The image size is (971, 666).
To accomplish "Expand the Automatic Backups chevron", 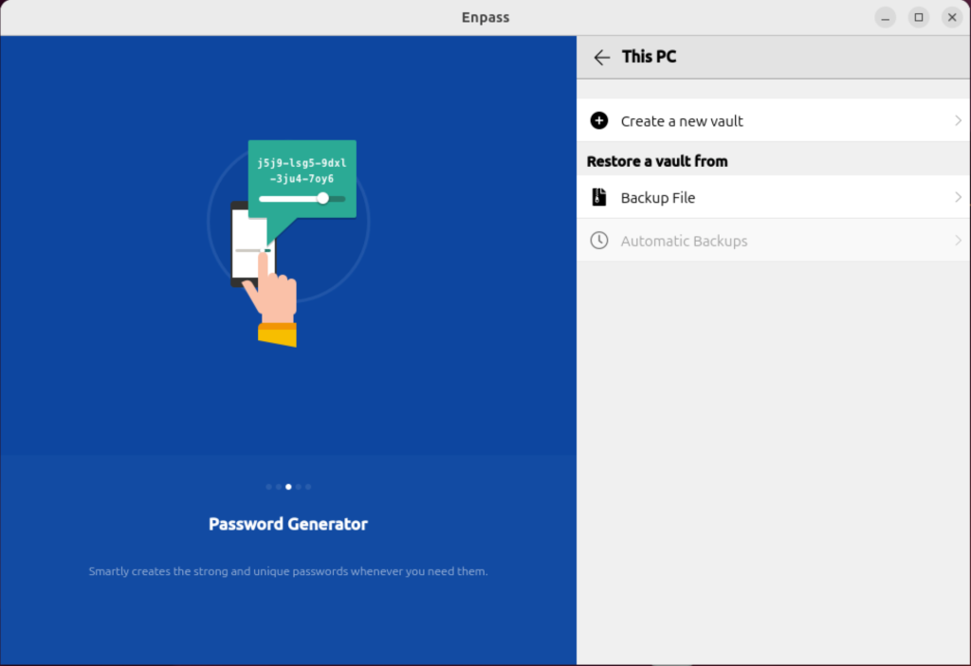I will coord(958,240).
